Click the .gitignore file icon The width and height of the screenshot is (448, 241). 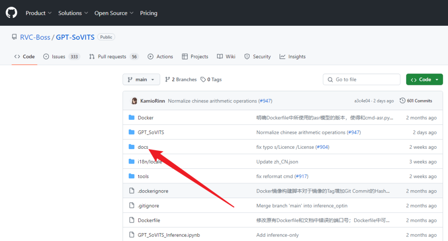[132, 206]
